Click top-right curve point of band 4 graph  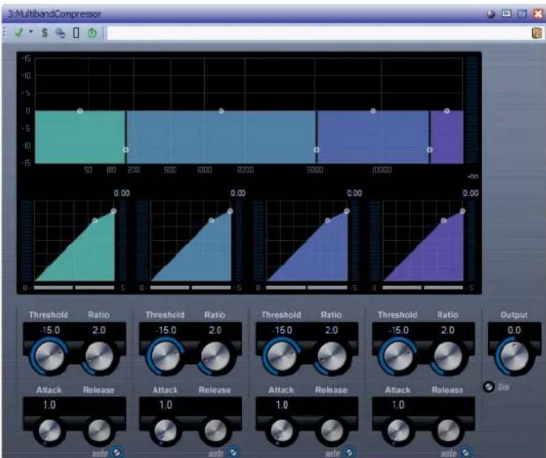(x=463, y=211)
